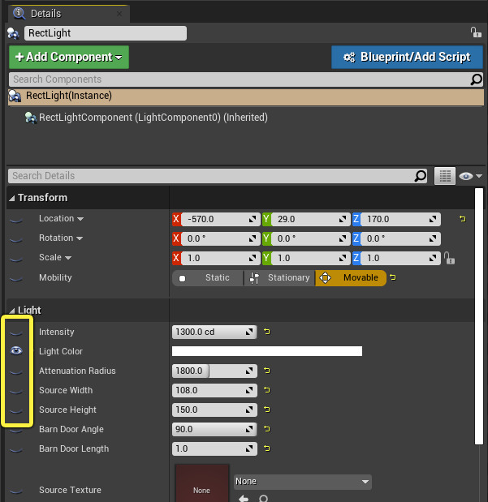Open the Light Color swatch picker
This screenshot has height=502, width=488.
(267, 351)
